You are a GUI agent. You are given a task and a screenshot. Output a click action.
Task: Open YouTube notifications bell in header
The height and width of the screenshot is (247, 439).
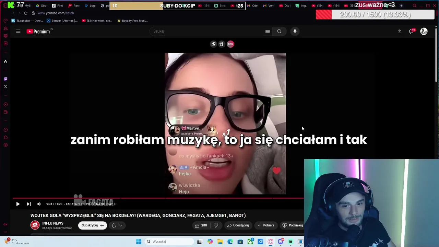[411, 31]
